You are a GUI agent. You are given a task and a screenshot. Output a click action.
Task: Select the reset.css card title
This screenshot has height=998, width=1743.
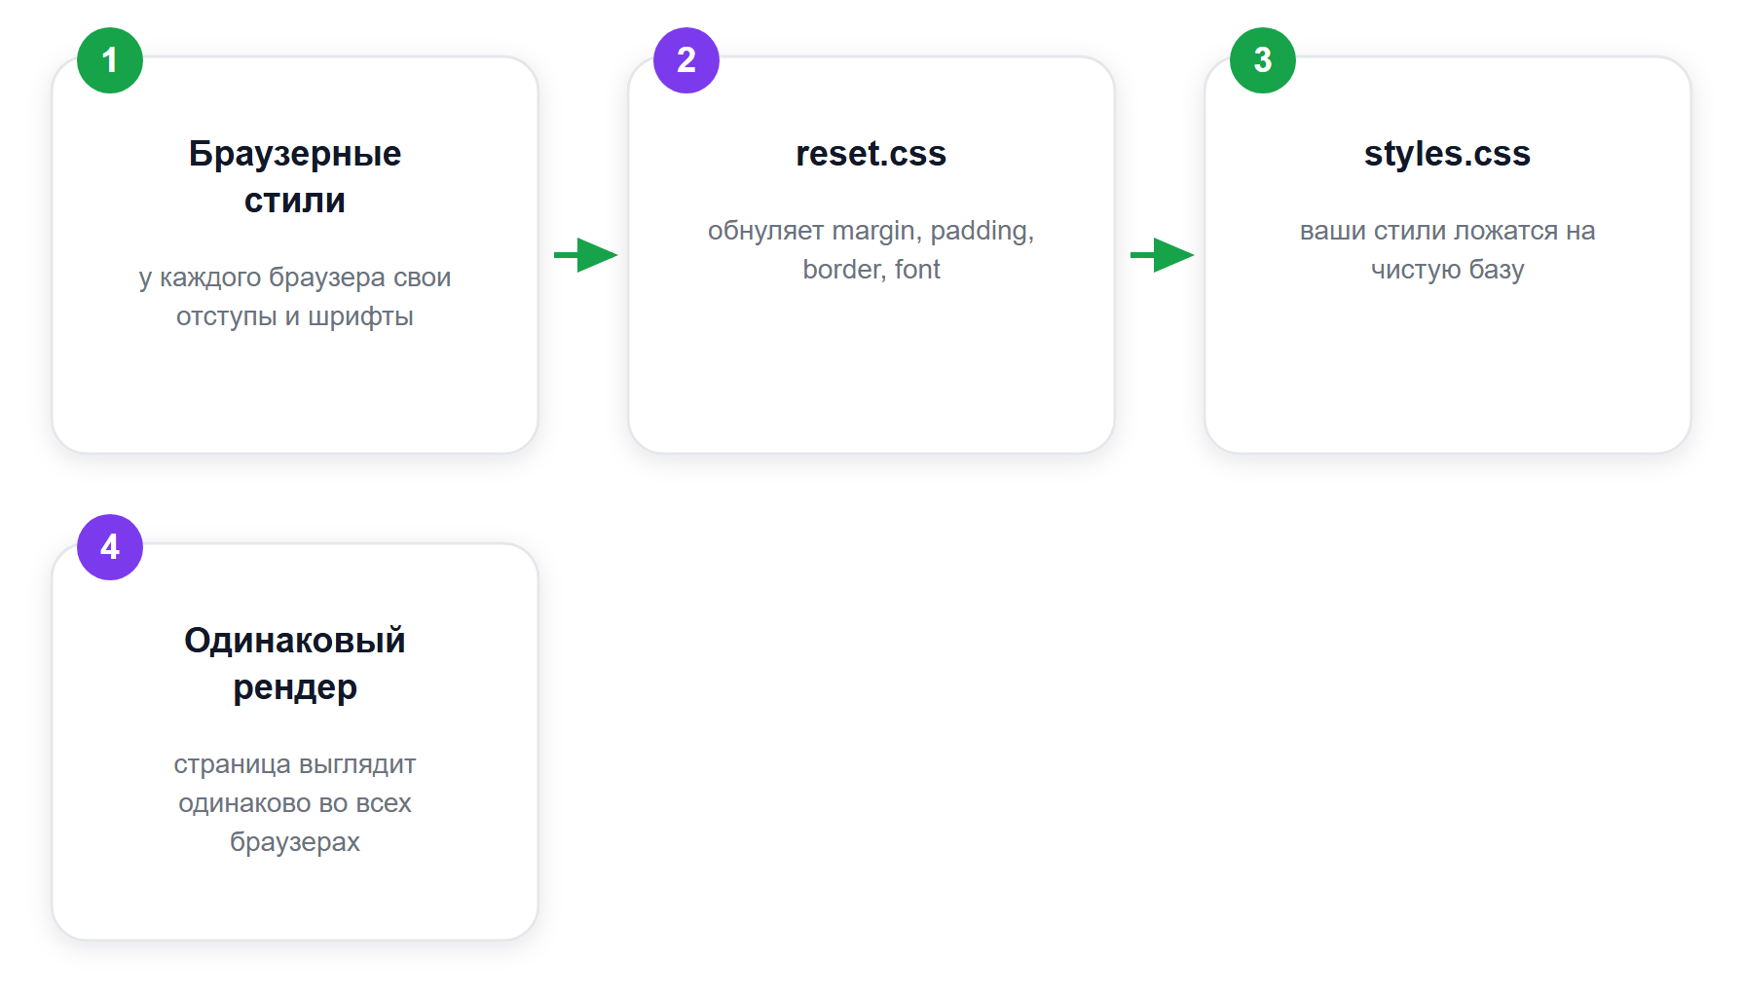[871, 153]
